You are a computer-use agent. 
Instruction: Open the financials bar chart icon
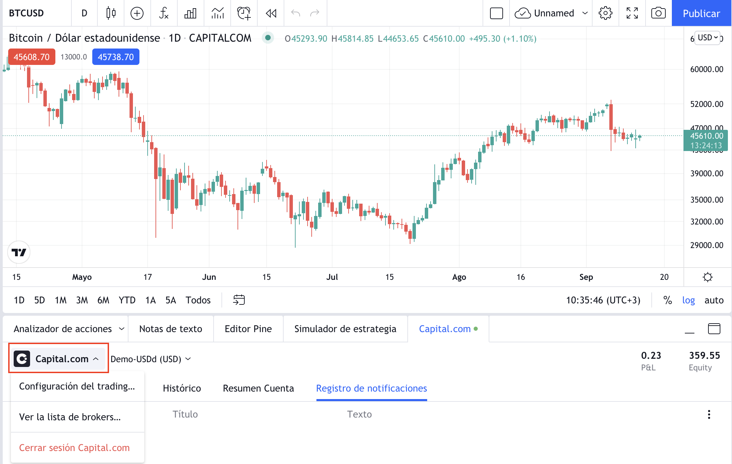pos(190,13)
